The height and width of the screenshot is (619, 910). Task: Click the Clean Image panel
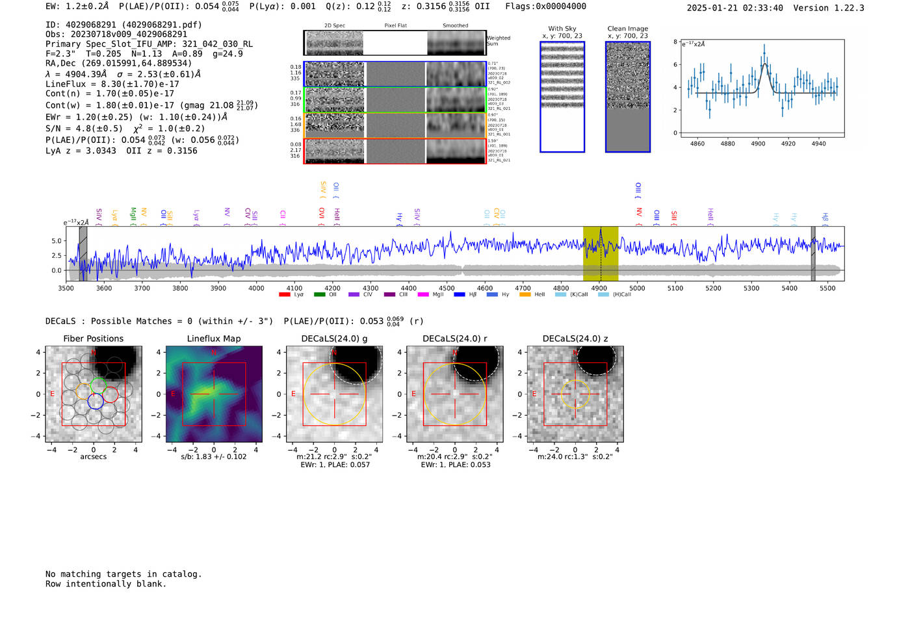click(x=628, y=97)
